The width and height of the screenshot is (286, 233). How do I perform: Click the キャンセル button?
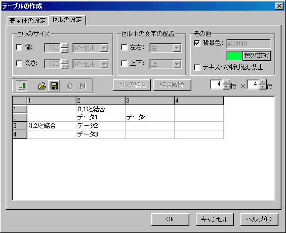[x=215, y=219]
